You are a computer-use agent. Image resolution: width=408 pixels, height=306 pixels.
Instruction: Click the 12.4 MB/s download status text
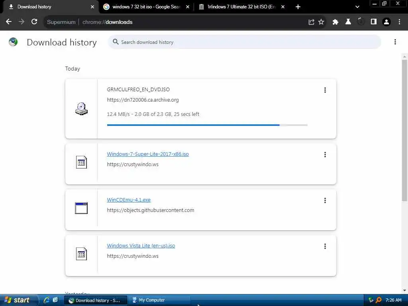(x=153, y=114)
